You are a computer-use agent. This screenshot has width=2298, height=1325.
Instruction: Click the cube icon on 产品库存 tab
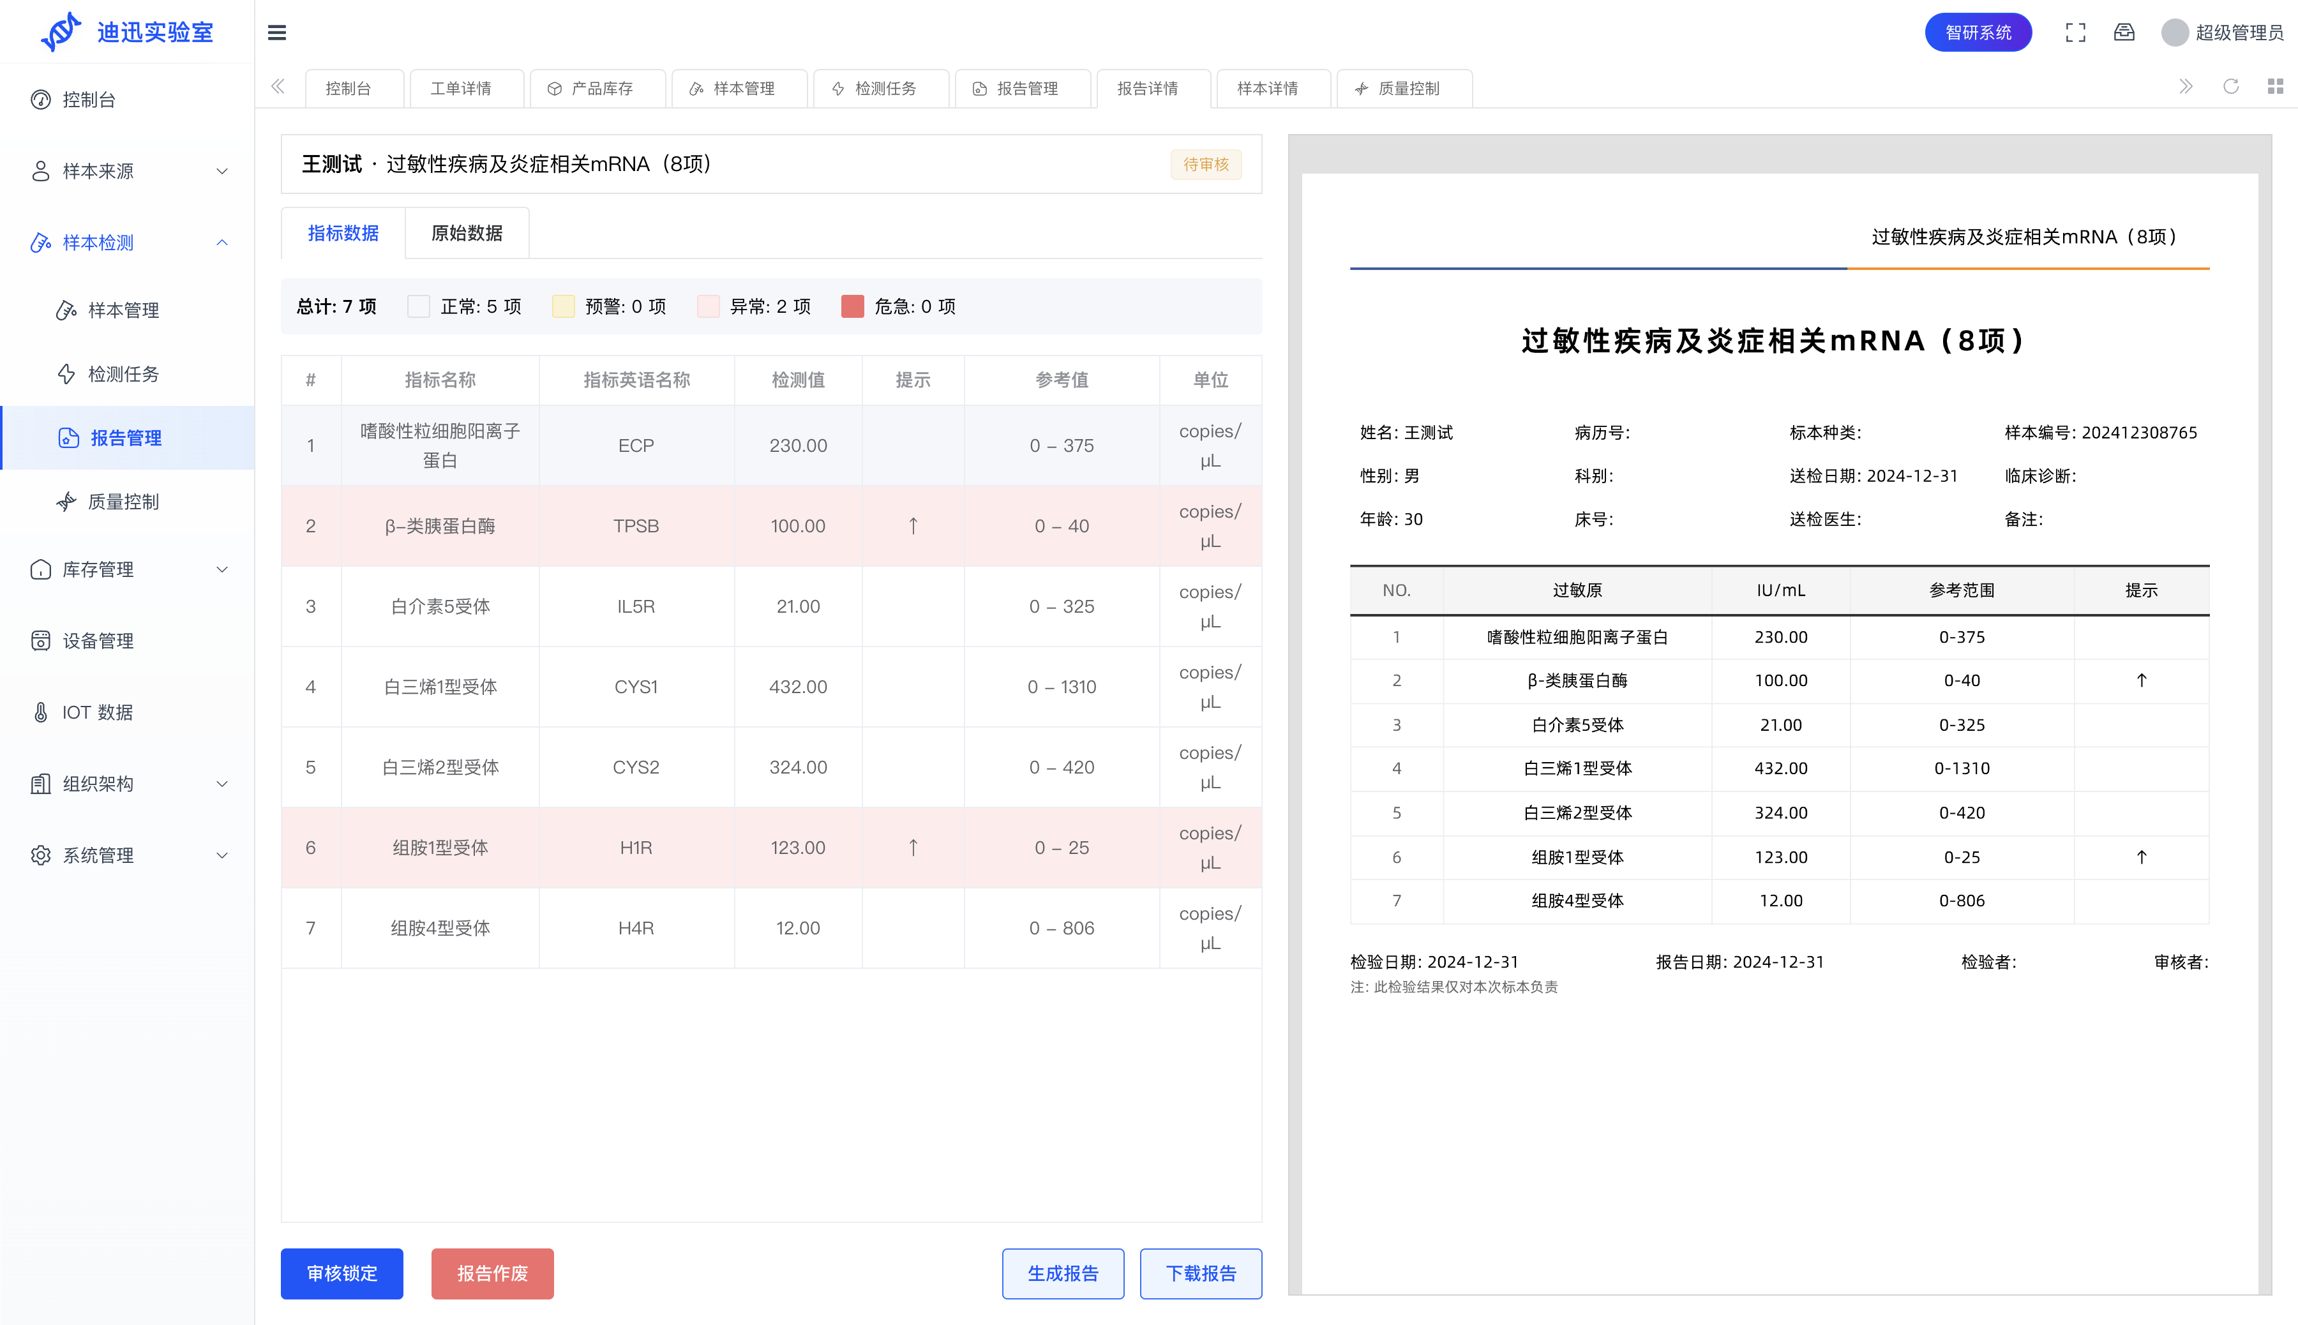coord(554,88)
